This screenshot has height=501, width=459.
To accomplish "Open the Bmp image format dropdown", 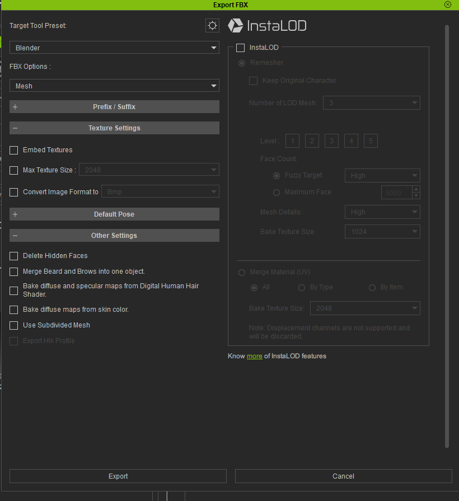I will click(x=160, y=191).
